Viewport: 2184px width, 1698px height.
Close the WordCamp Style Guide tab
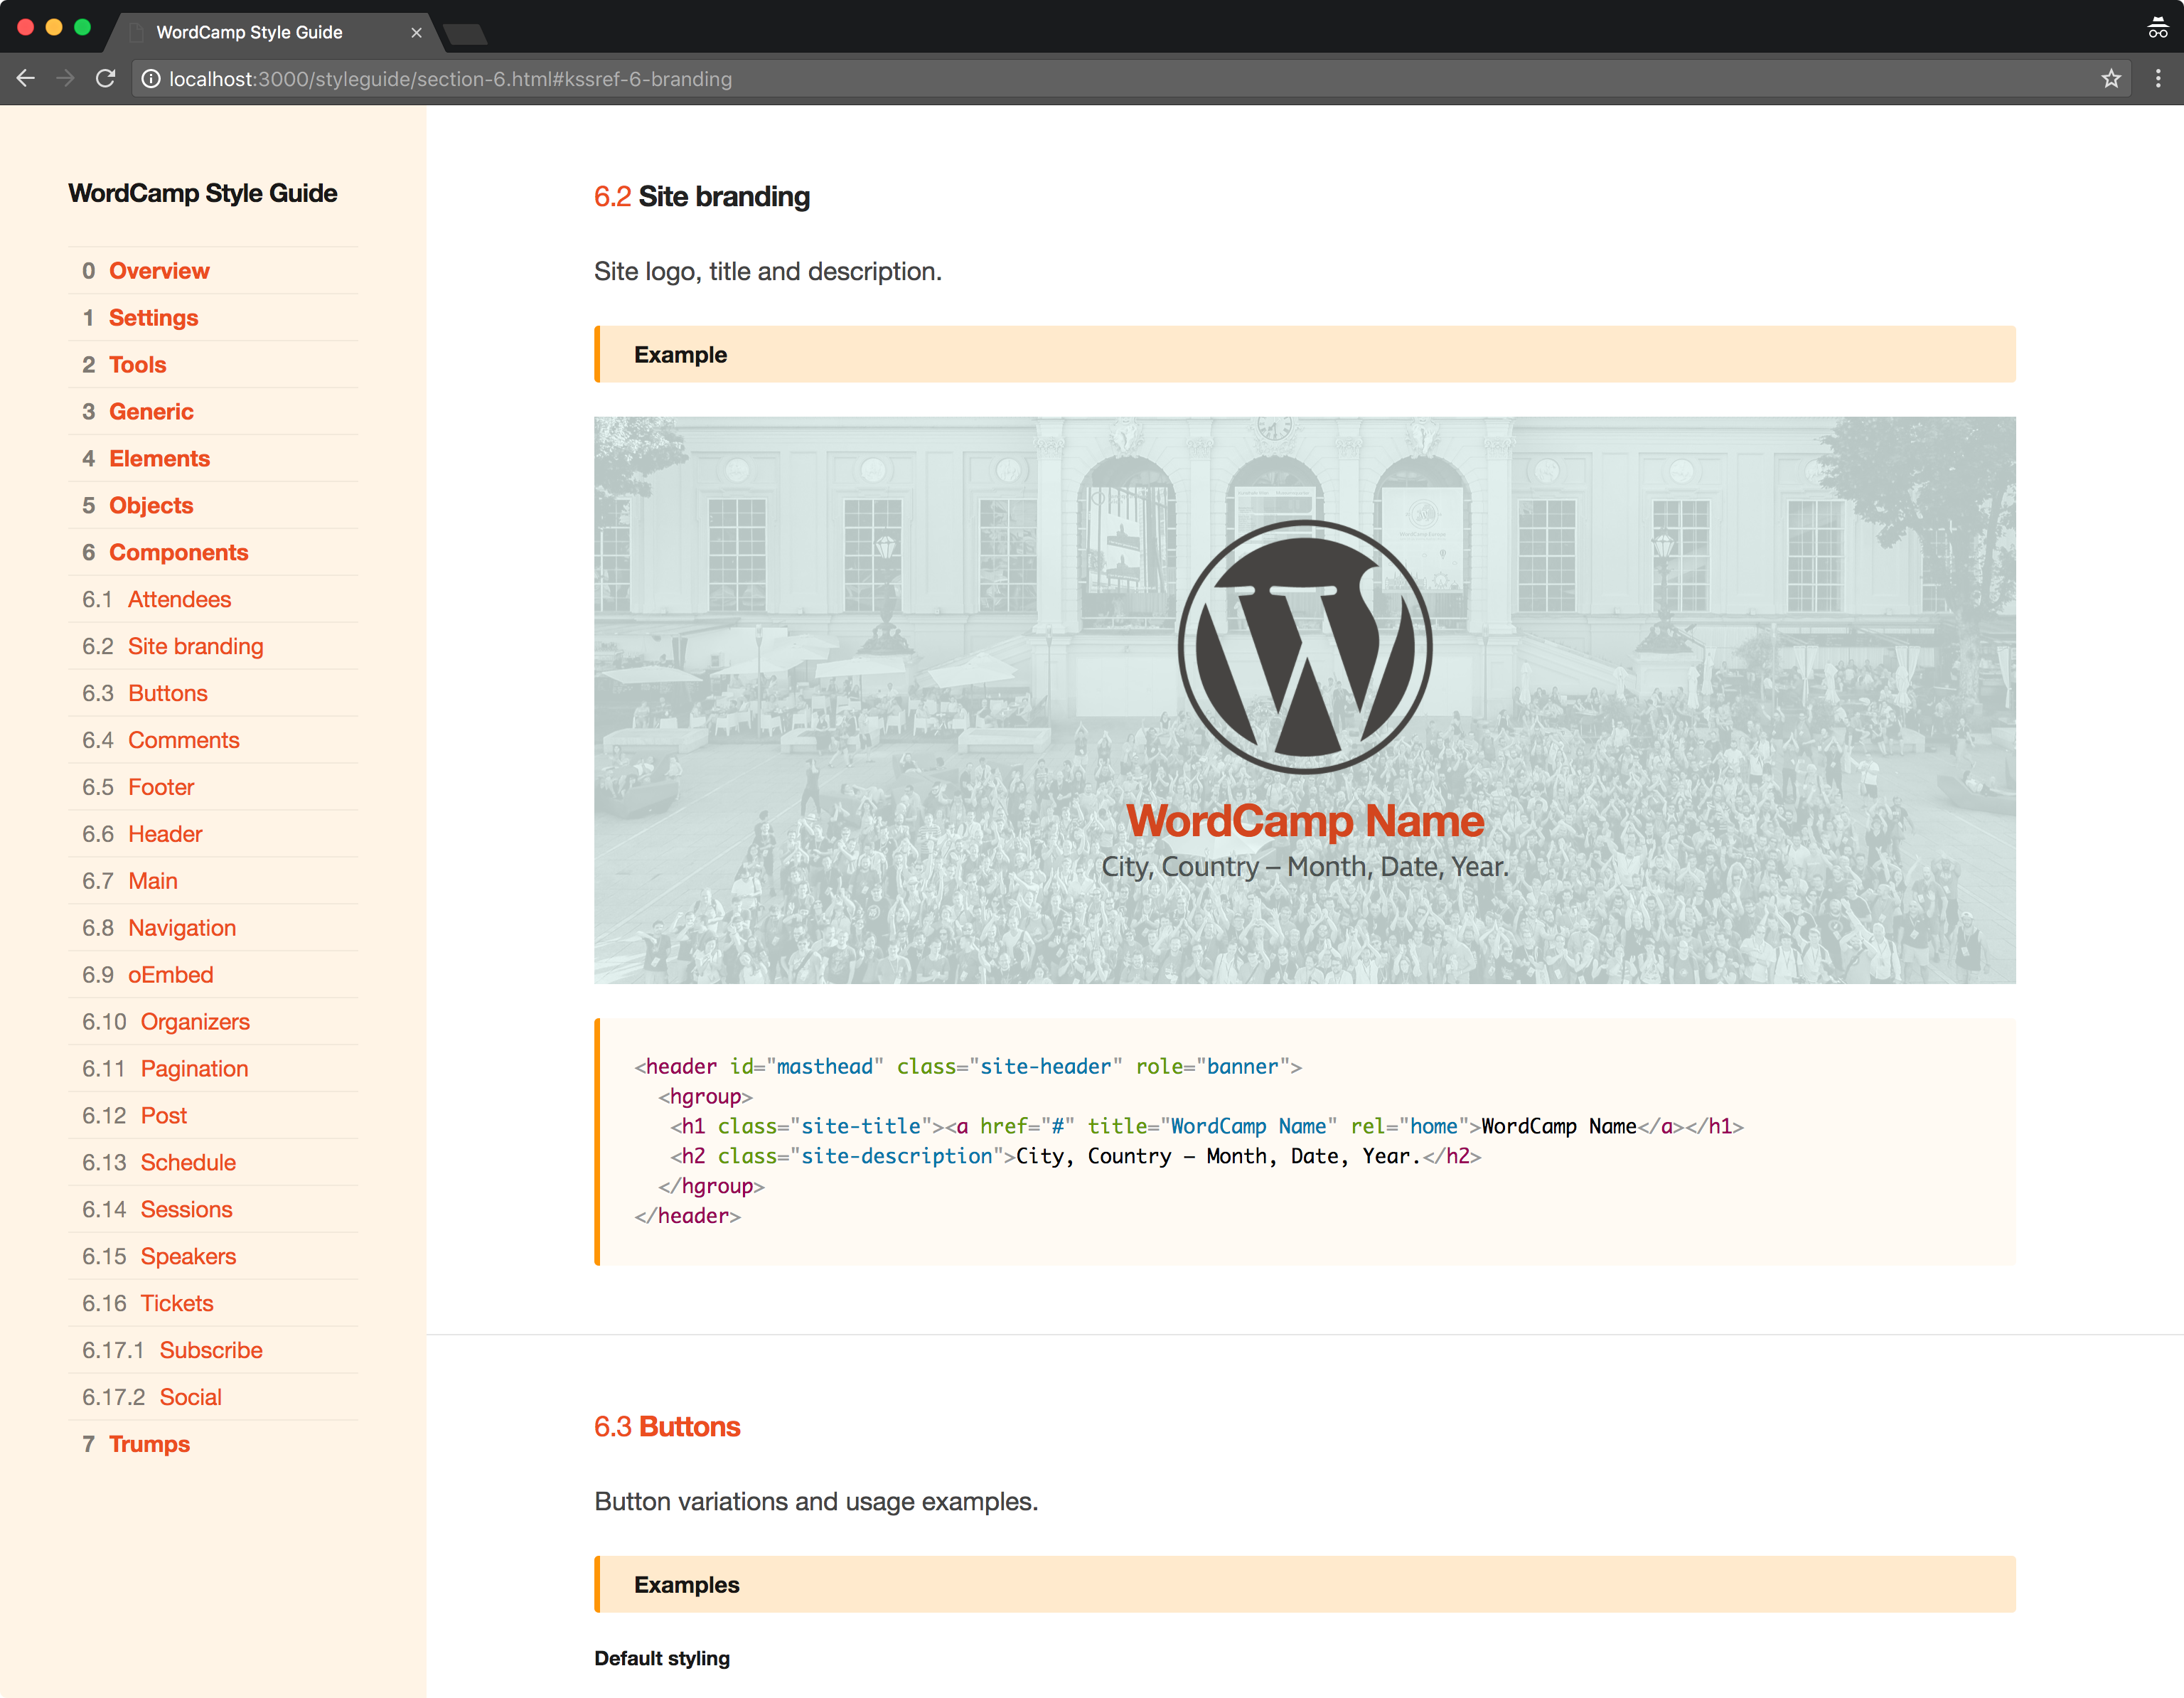tap(416, 32)
